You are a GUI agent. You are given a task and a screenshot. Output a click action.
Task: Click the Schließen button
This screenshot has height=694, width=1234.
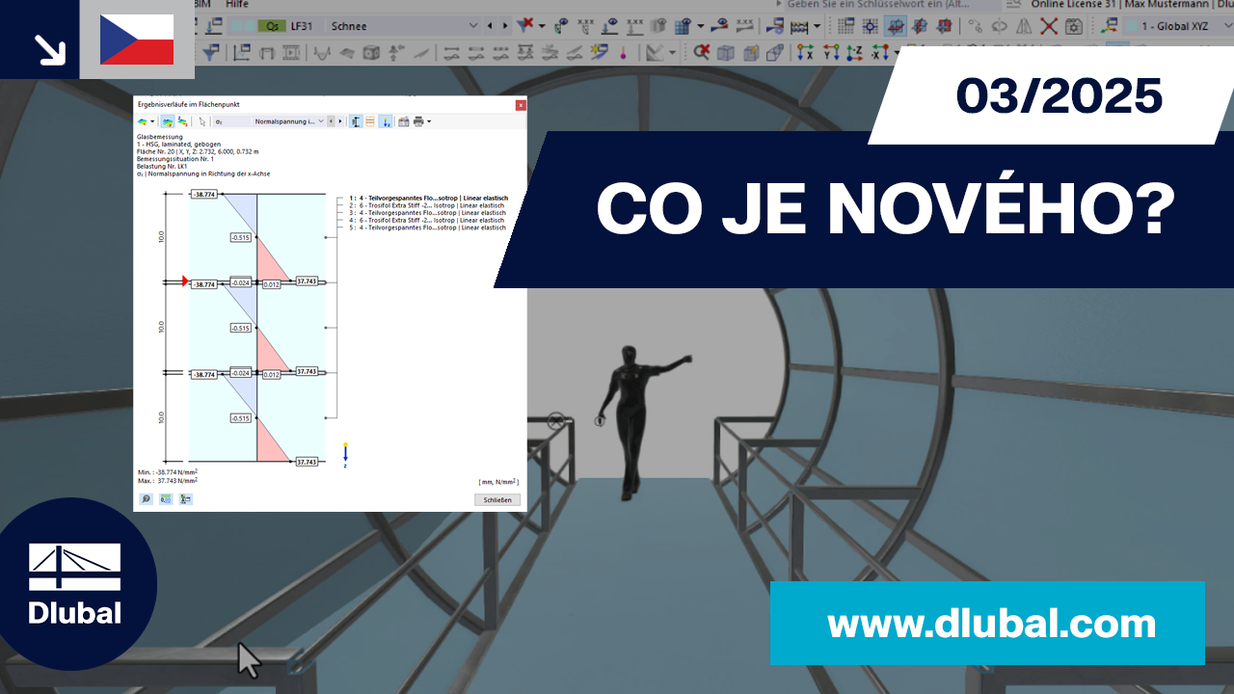pyautogui.click(x=497, y=499)
